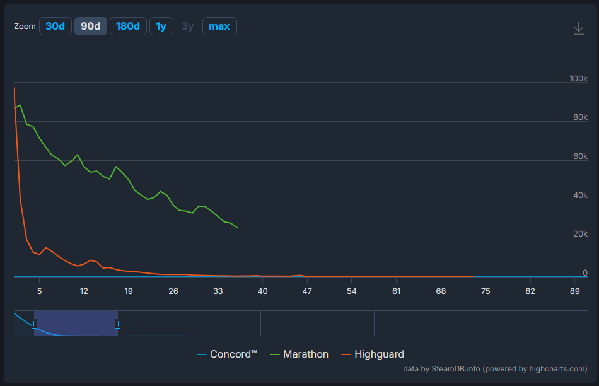Image resolution: width=599 pixels, height=386 pixels.
Task: Click the x-axis label 12
Action: 84,291
